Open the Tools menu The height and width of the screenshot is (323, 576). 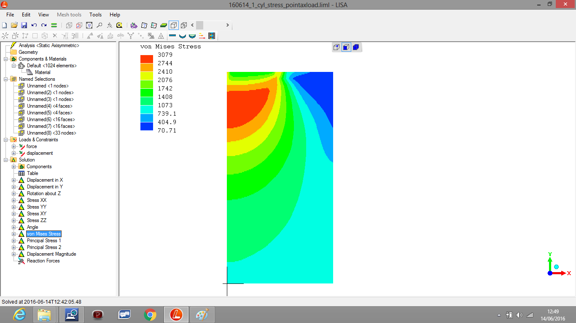[x=95, y=15]
